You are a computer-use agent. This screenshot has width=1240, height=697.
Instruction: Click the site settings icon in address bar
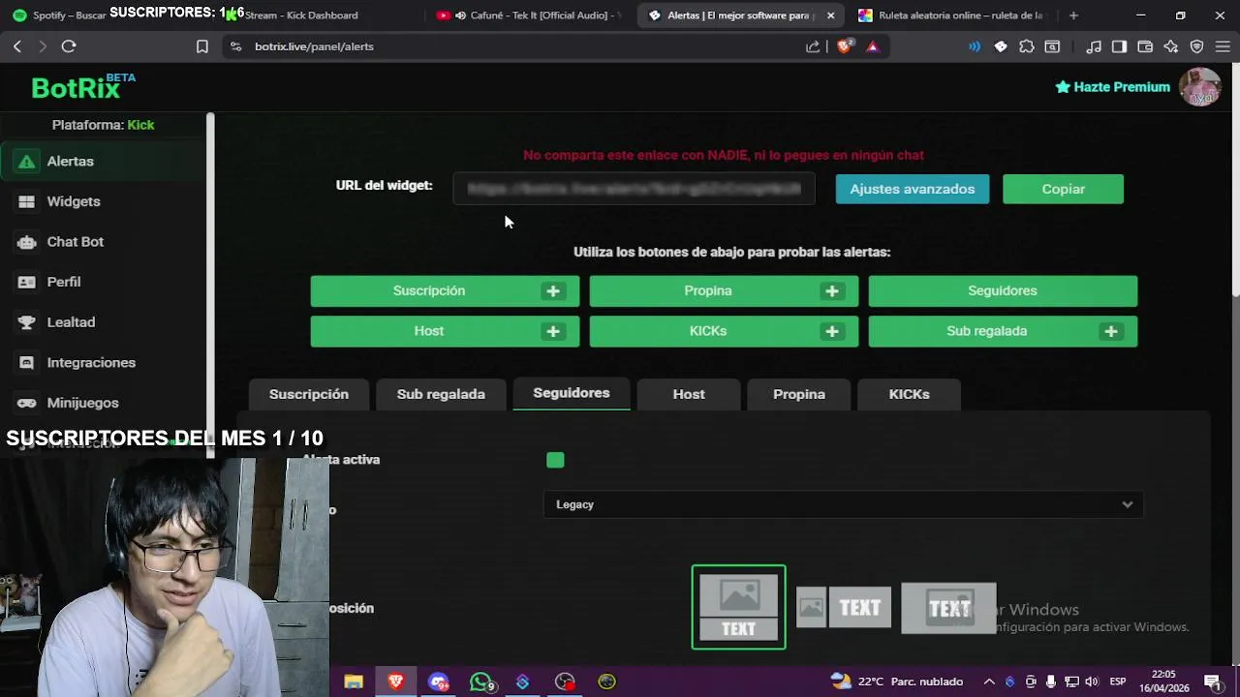[x=235, y=46]
